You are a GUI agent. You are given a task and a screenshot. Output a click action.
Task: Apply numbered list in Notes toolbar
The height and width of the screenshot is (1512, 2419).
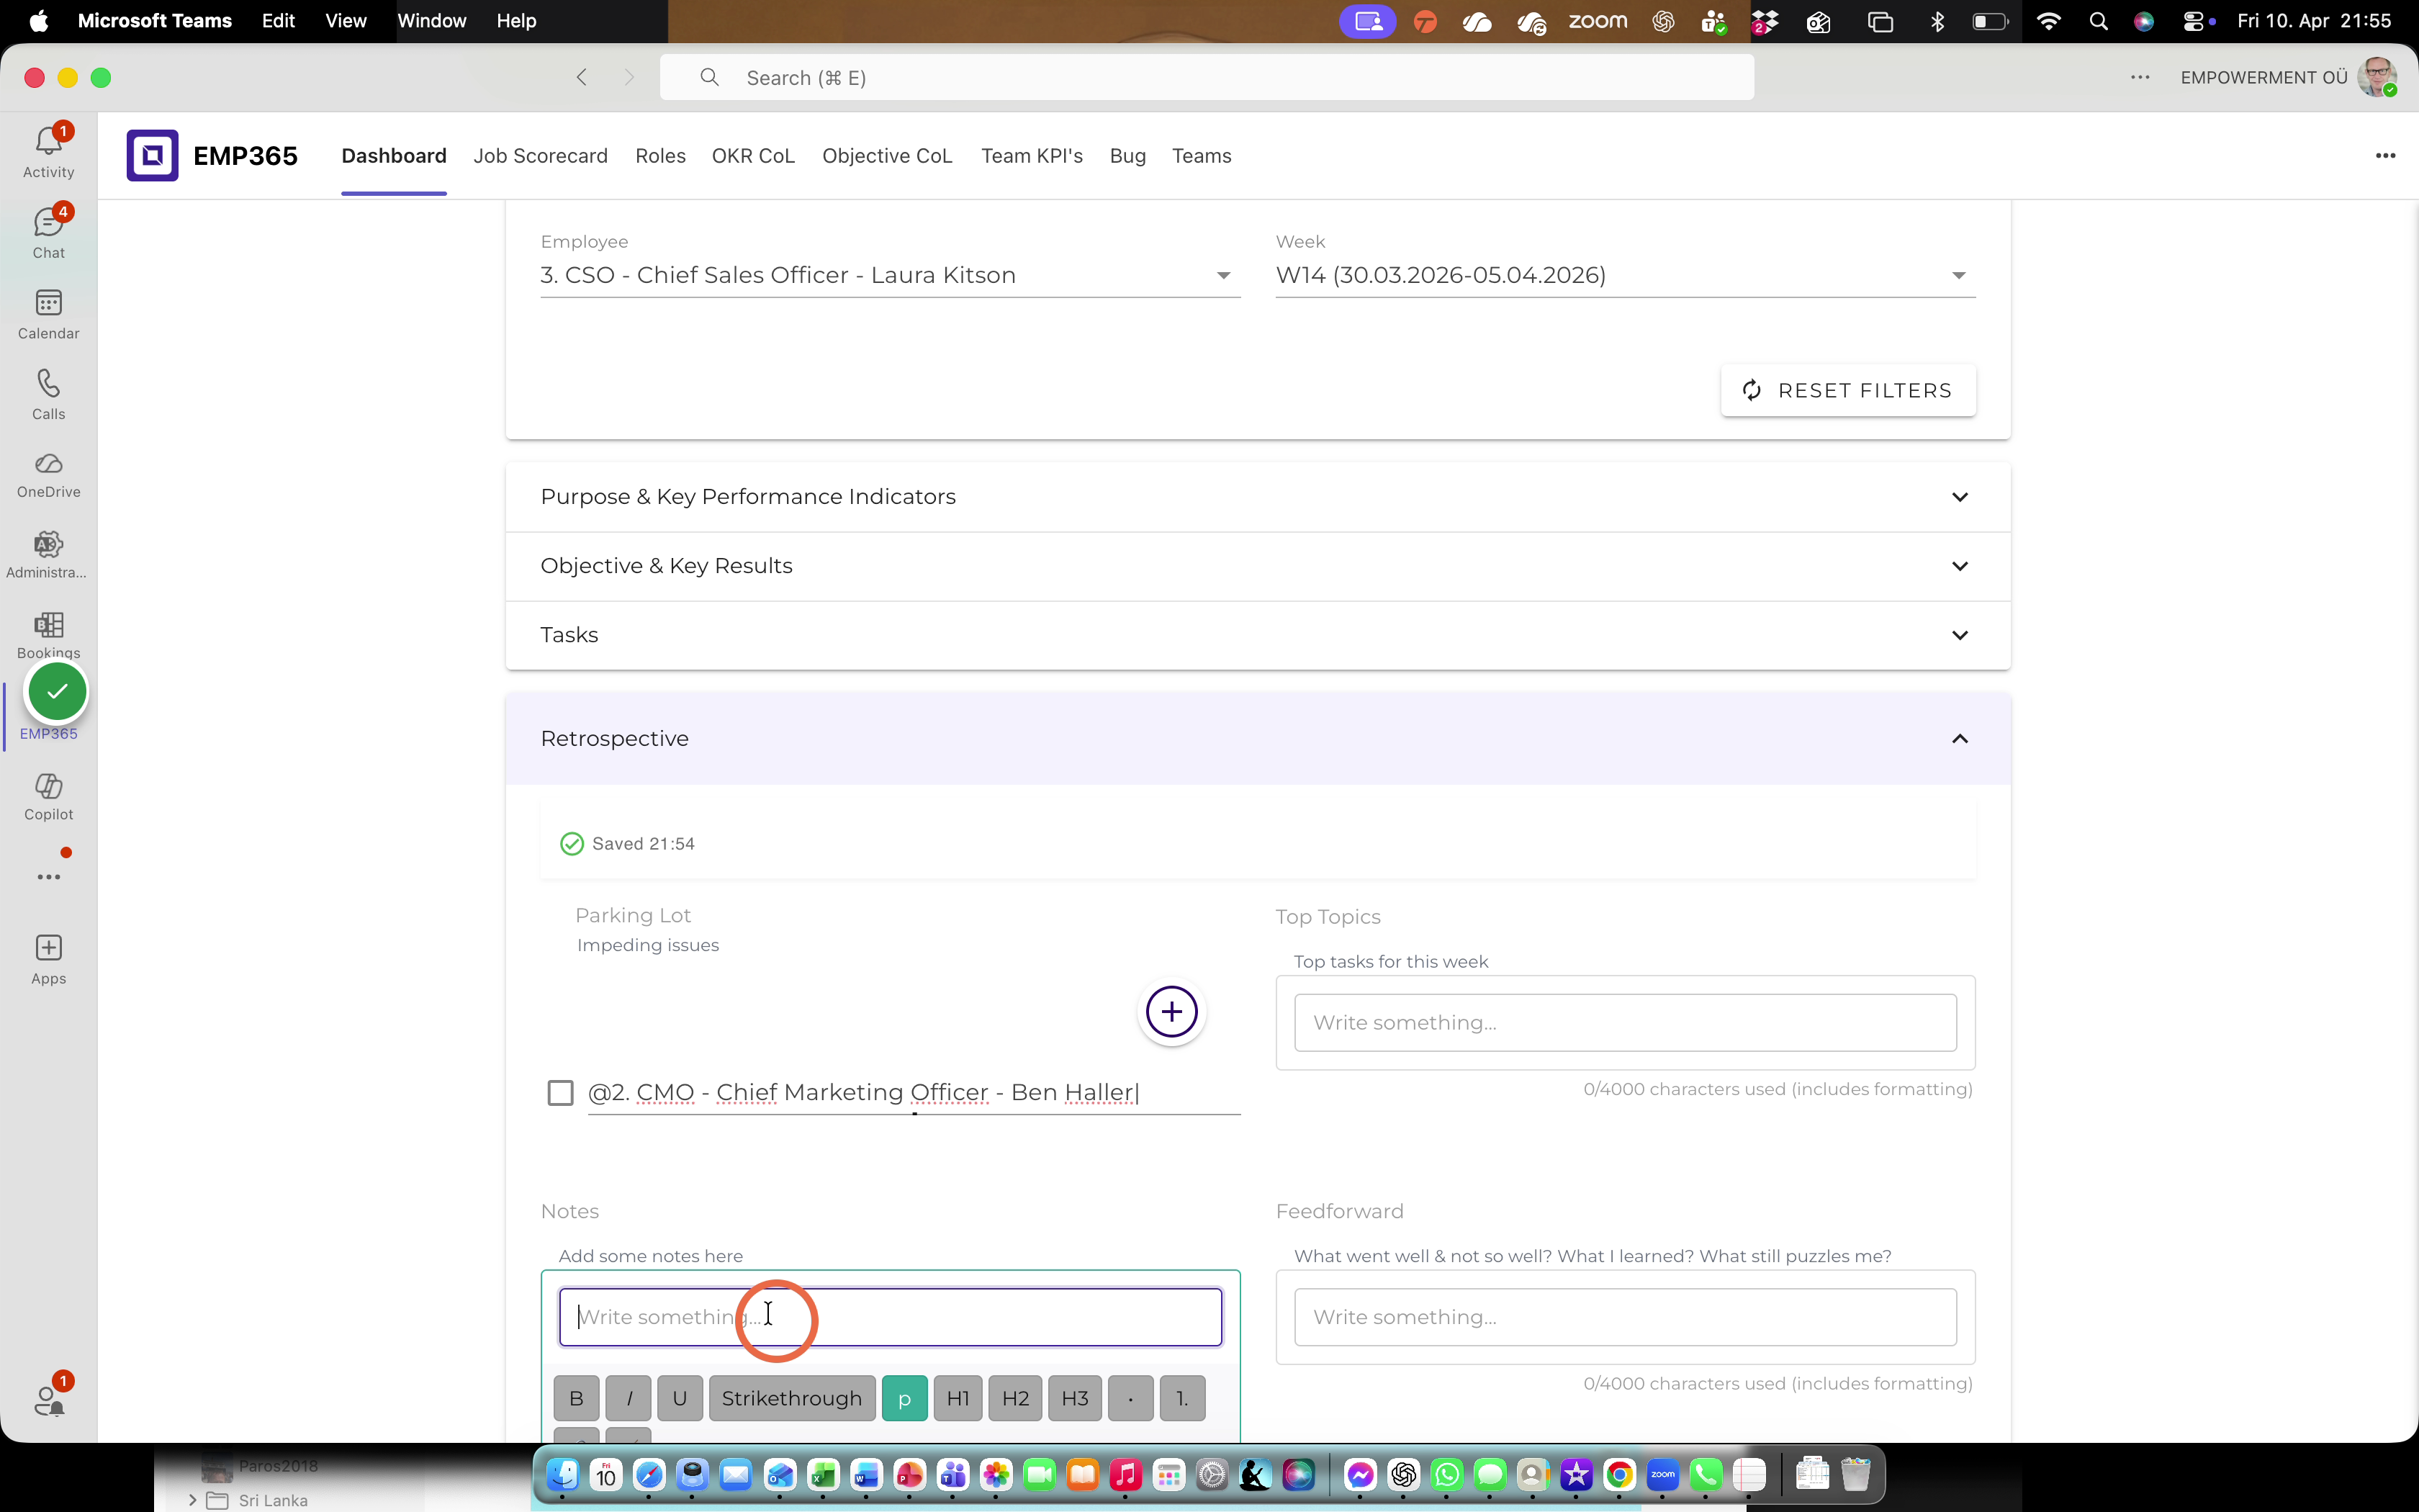click(1183, 1398)
